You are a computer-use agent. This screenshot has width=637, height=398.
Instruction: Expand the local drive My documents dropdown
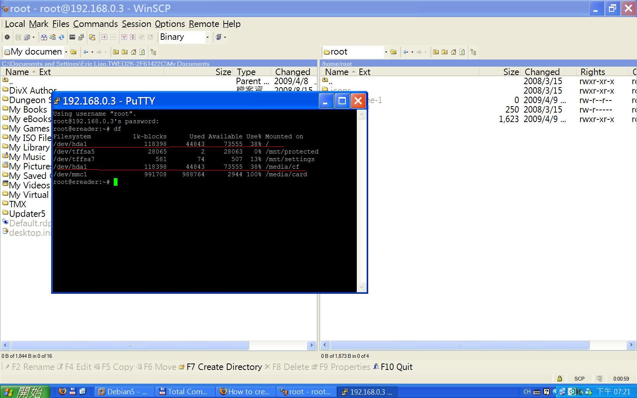[x=66, y=52]
